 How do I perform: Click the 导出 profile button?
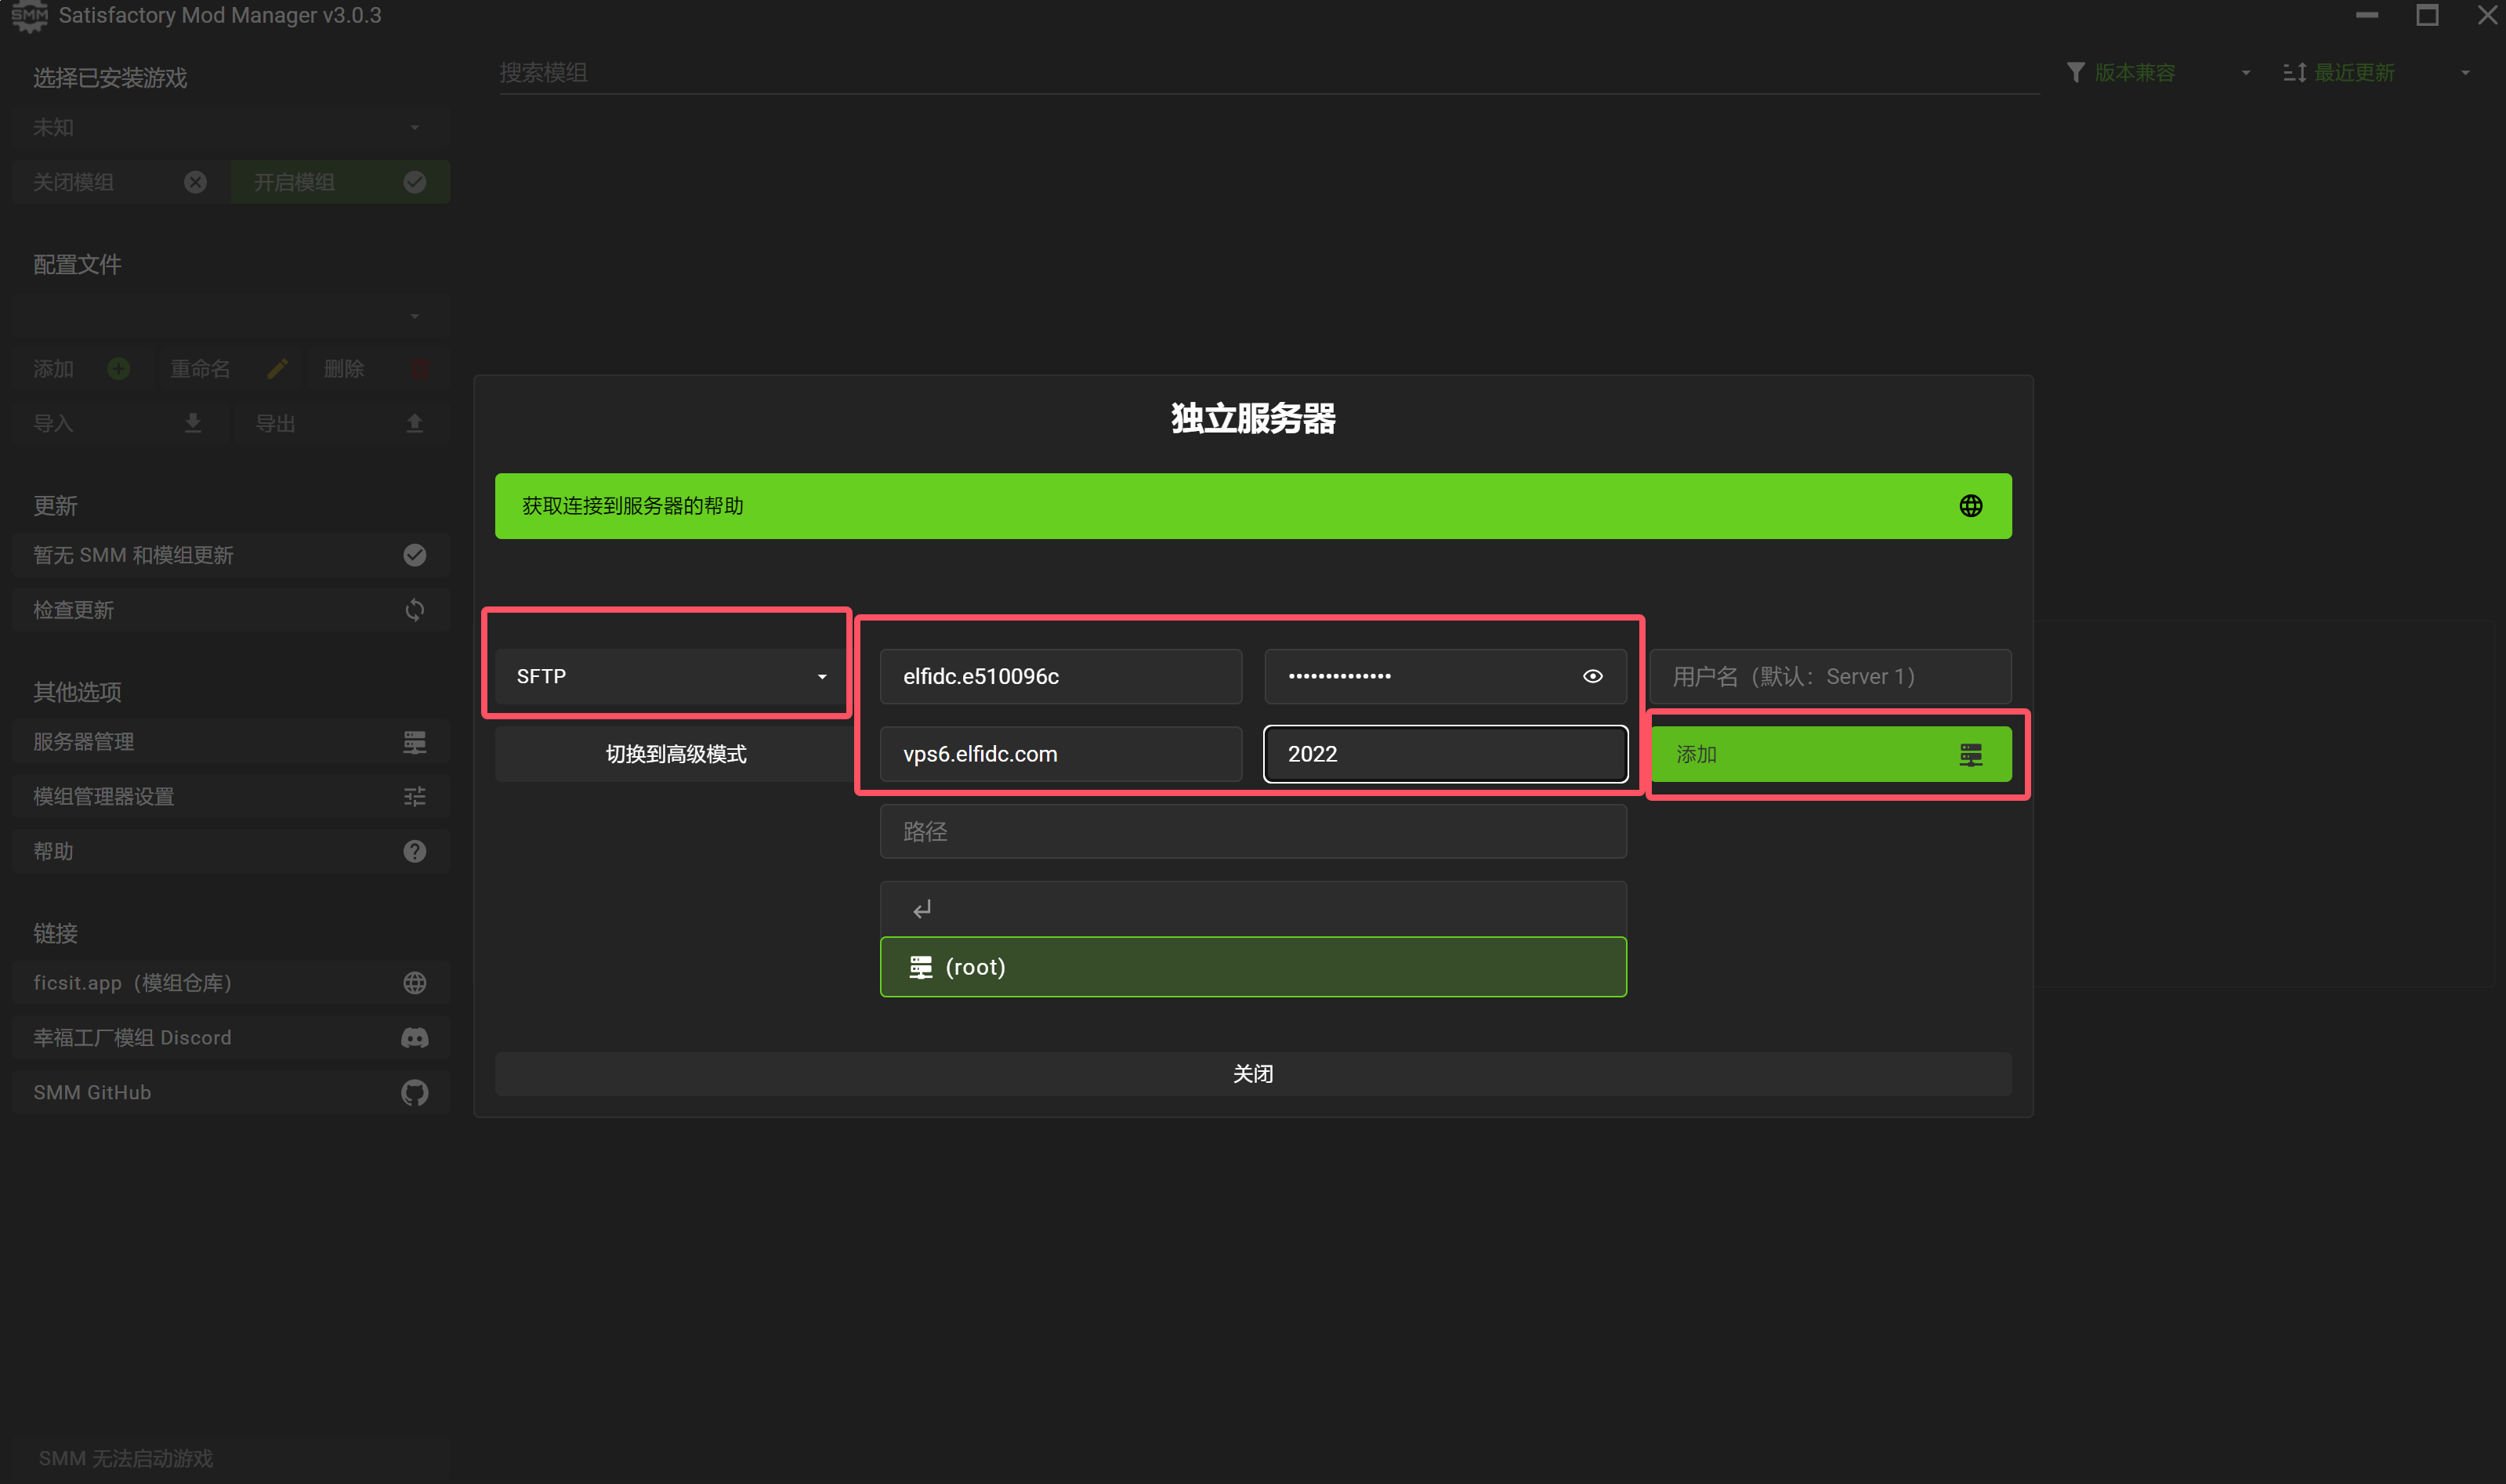[x=341, y=423]
